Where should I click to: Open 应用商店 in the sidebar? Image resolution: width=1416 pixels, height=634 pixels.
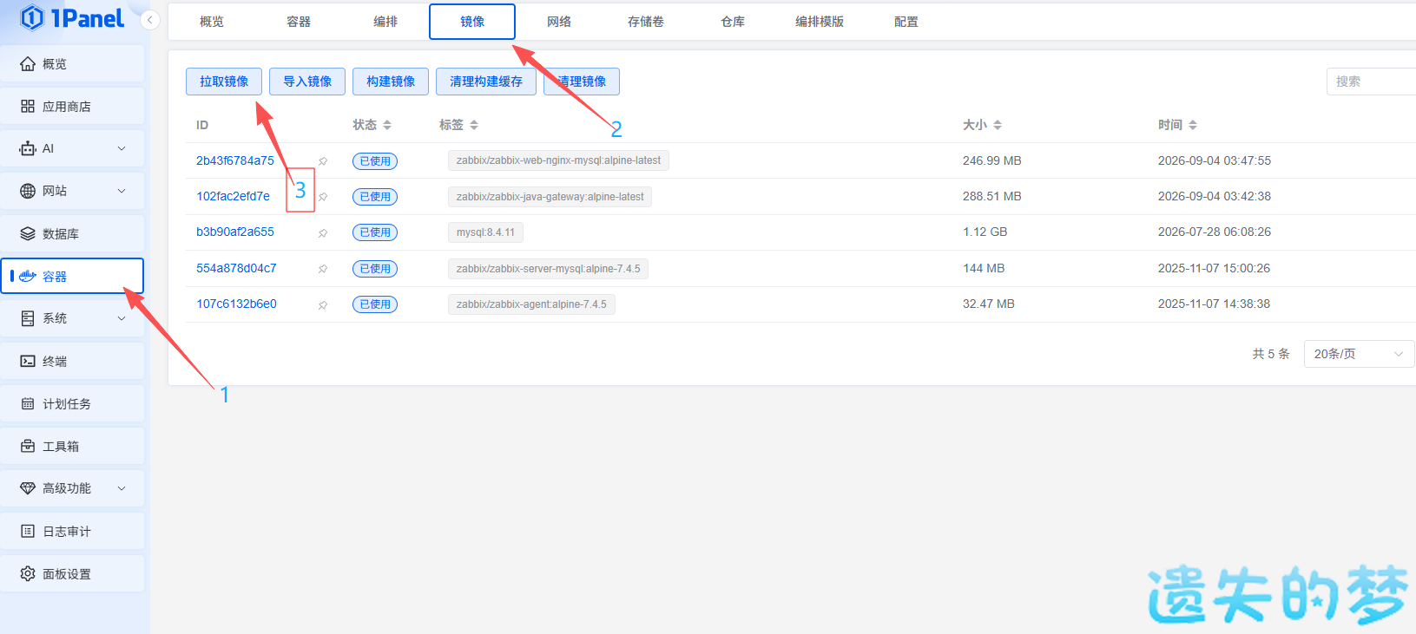point(72,107)
